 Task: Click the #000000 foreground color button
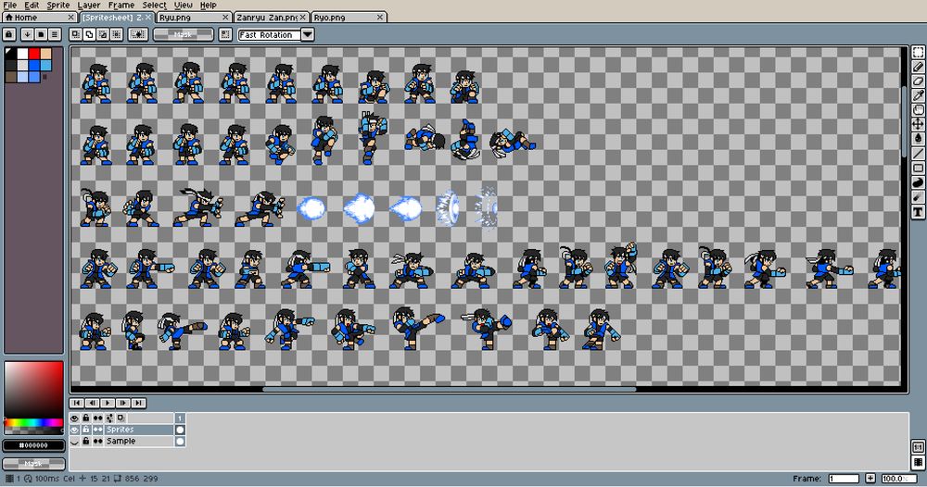tap(33, 445)
